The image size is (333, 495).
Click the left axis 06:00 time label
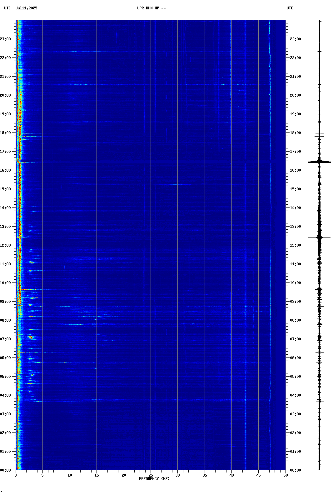coord(5,358)
